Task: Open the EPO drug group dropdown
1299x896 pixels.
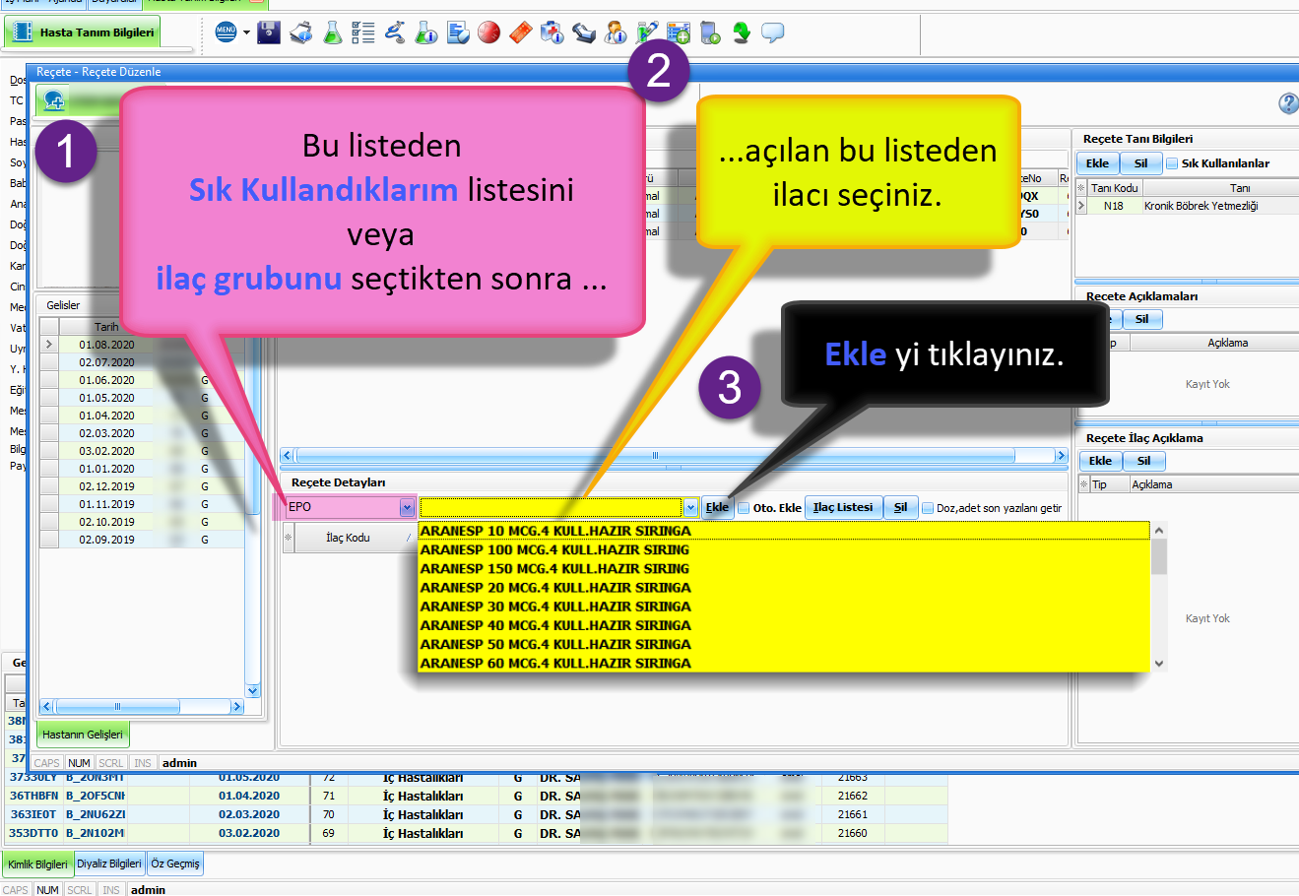Action: 407,507
